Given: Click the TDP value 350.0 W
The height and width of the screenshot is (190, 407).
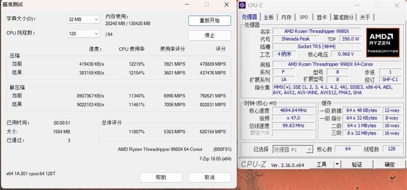Looking at the screenshot, I should pyautogui.click(x=351, y=39).
